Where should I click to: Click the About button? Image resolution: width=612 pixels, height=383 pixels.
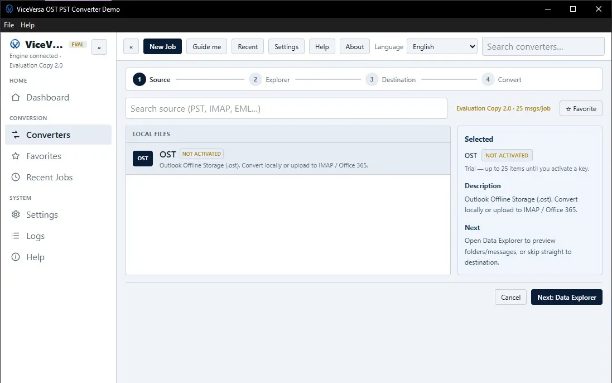[354, 46]
